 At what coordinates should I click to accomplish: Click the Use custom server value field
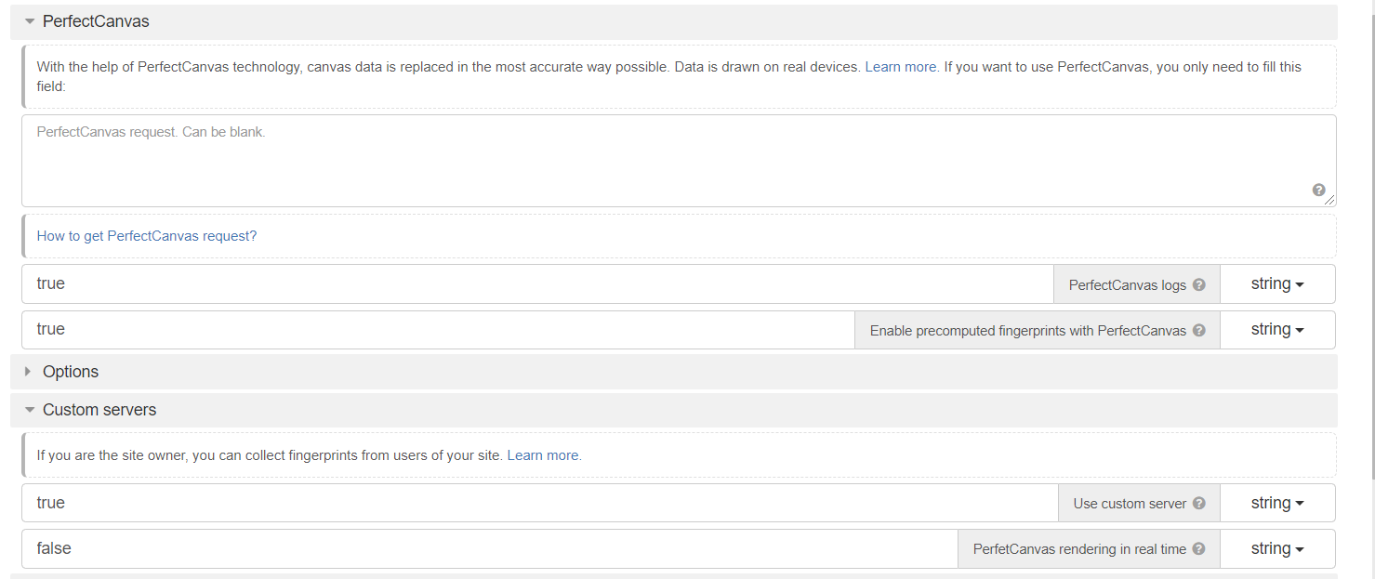pos(539,503)
